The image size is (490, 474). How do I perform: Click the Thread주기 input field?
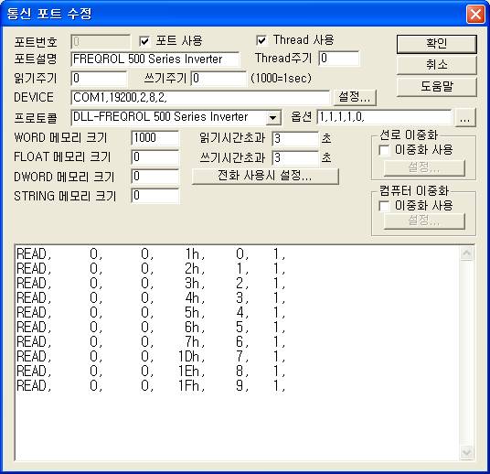[x=339, y=59]
